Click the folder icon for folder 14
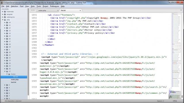184x103 pixels. [7, 33]
